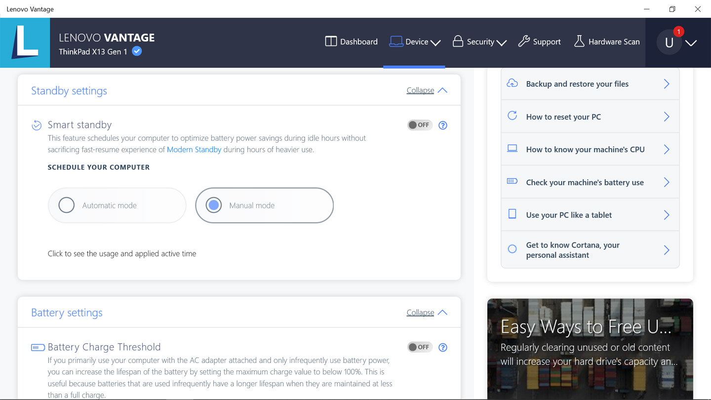The height and width of the screenshot is (400, 711).
Task: Click the Smart standby clock icon
Action: tap(37, 125)
